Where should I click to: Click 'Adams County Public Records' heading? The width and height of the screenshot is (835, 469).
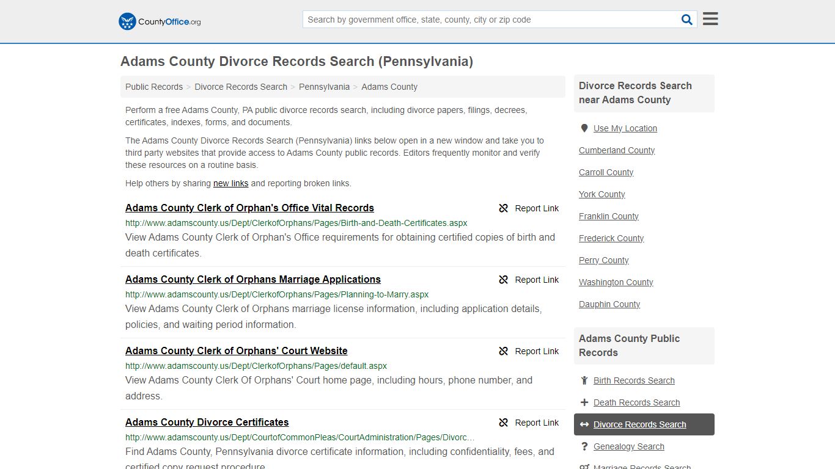[x=629, y=346]
